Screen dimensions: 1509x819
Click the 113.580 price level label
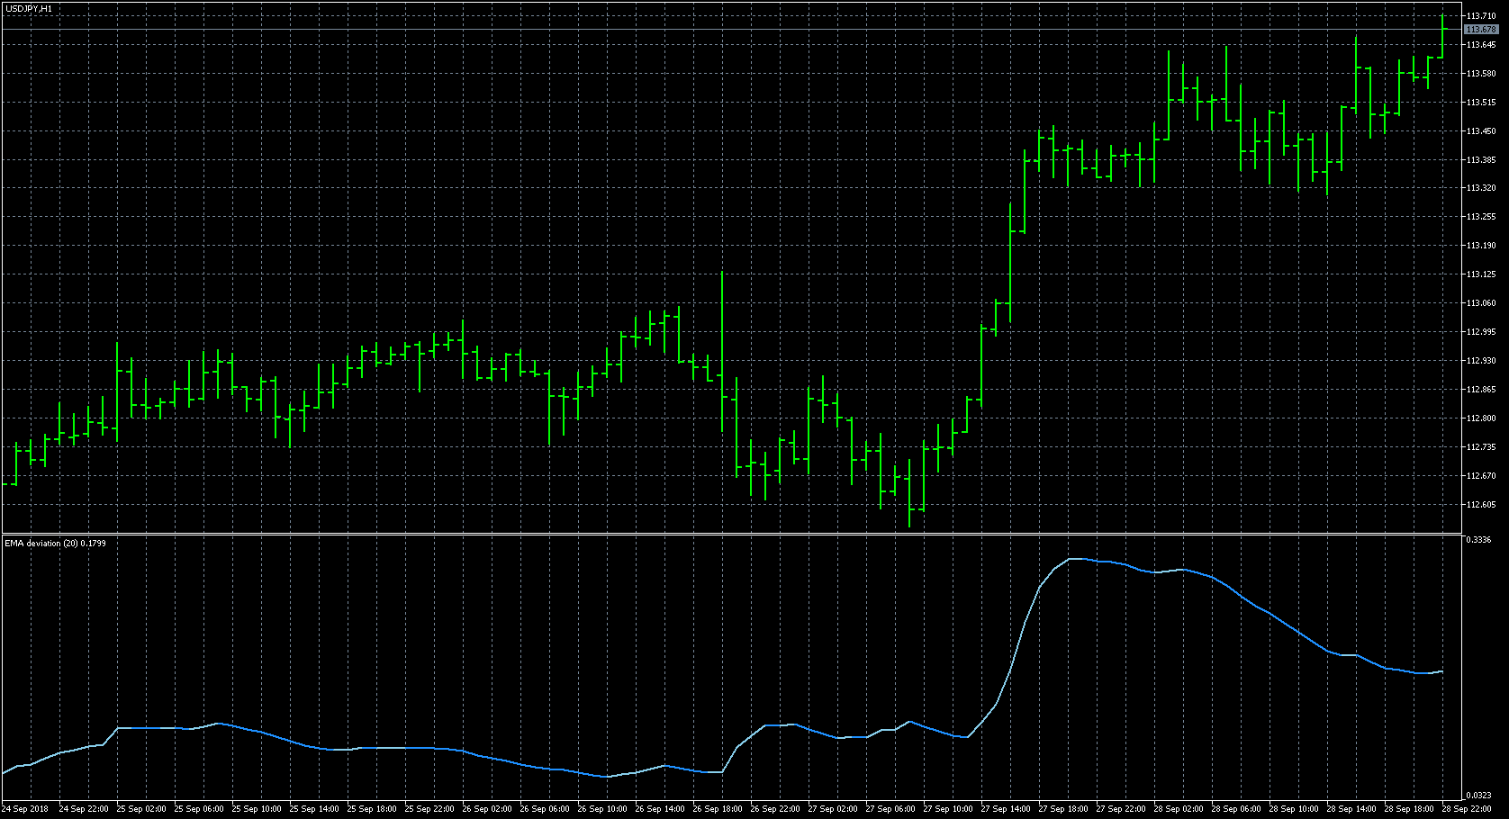1481,74
